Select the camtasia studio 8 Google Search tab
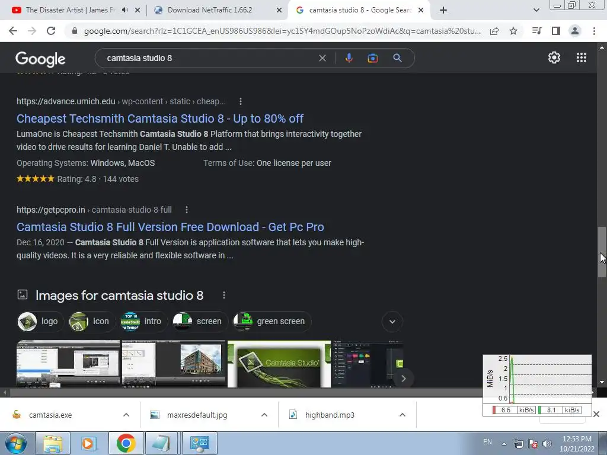Image resolution: width=607 pixels, height=455 pixels. pos(360,10)
